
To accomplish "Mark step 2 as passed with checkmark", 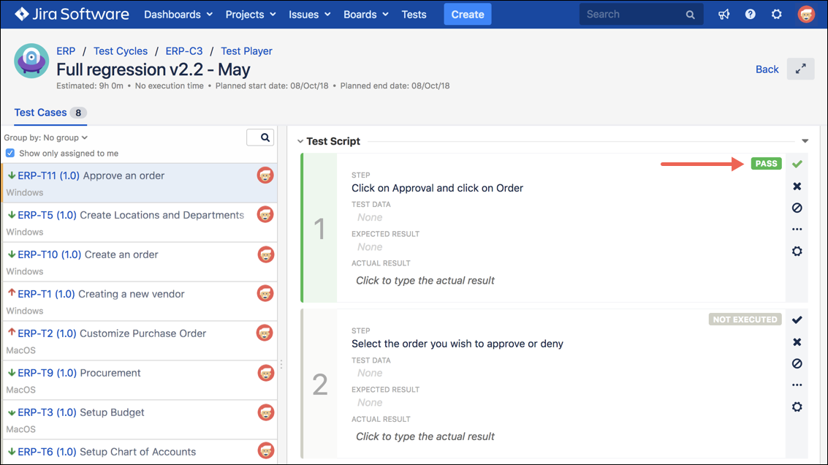I will click(x=797, y=320).
